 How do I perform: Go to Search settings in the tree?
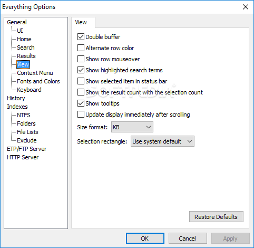point(26,47)
